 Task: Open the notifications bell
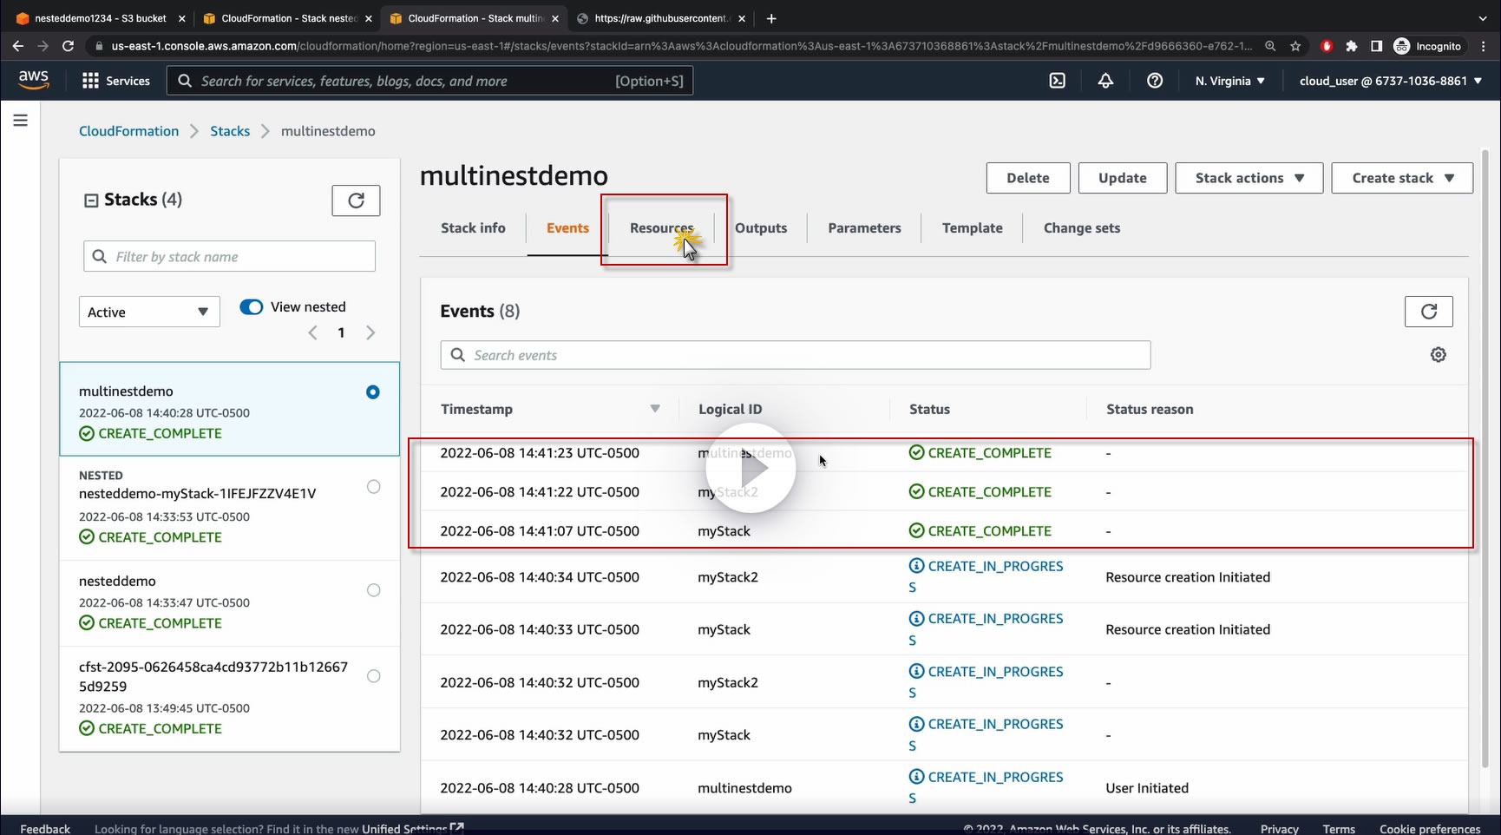(1105, 81)
